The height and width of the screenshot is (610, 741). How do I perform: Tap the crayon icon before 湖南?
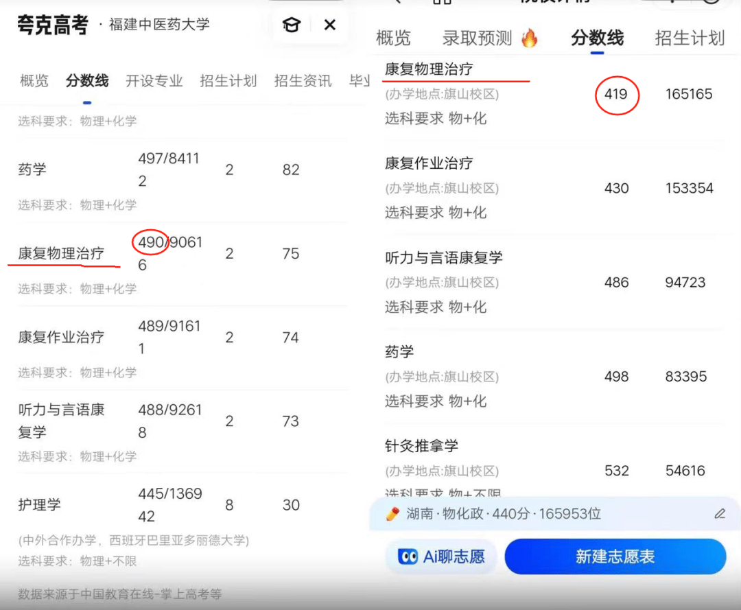pos(392,514)
